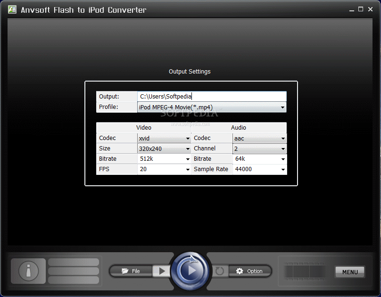Open the Audio Codec aac dropdown

[259, 138]
